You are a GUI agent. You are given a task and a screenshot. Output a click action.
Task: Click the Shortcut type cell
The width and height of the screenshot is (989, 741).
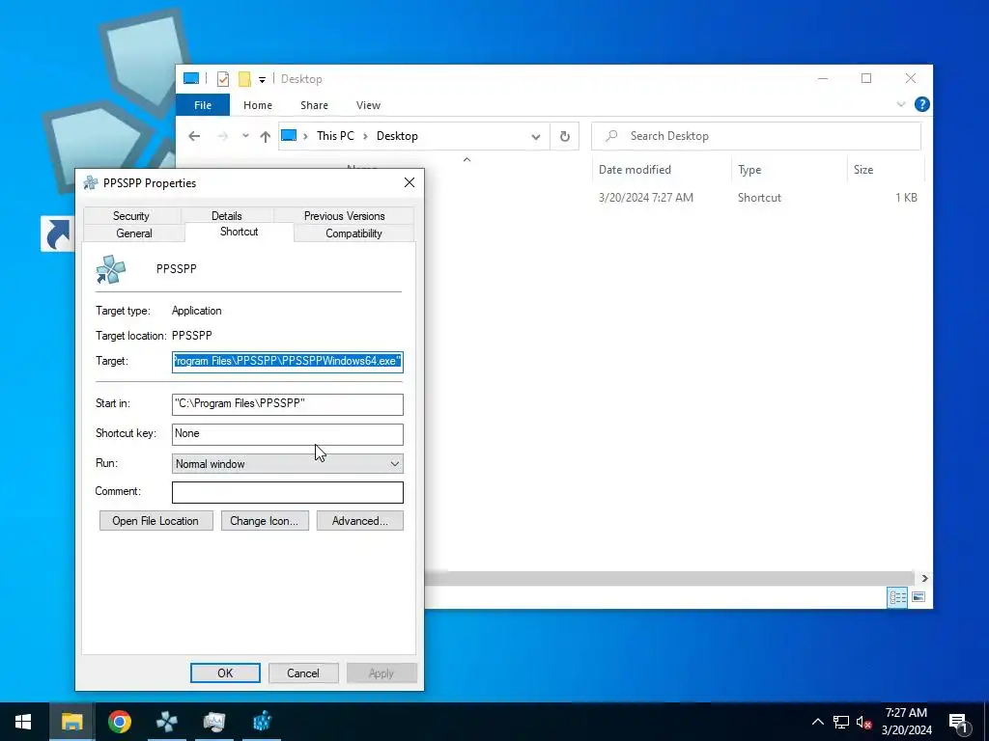point(759,198)
